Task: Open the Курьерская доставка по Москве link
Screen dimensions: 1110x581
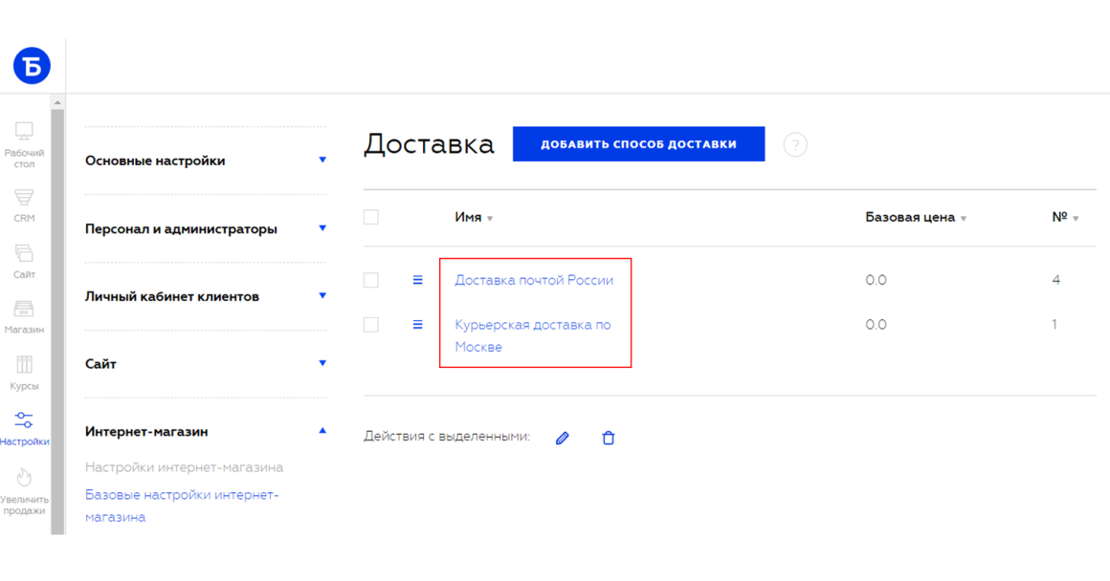Action: tap(532, 335)
